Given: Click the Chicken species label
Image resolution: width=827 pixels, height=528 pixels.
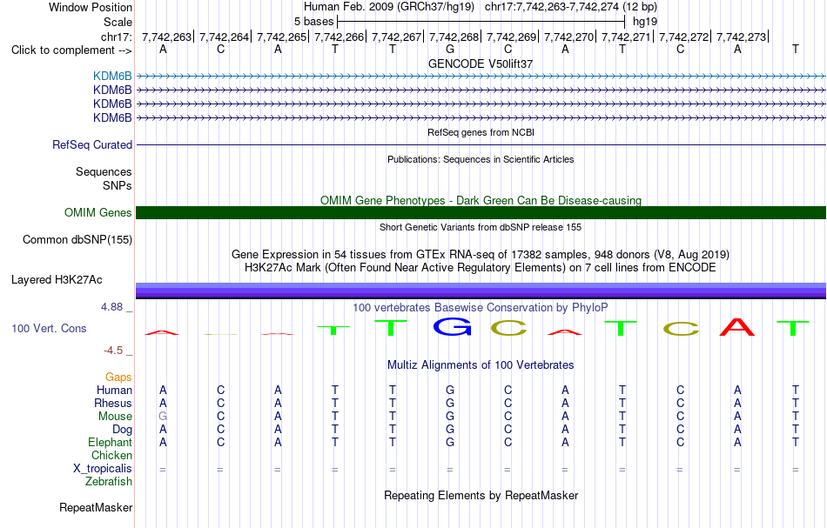Looking at the screenshot, I should [x=111, y=455].
